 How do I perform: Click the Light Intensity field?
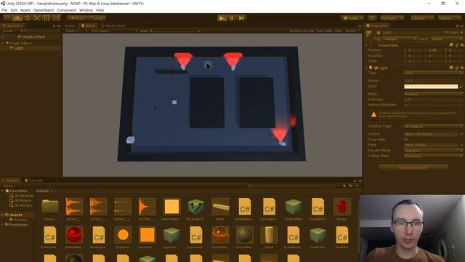pos(433,100)
